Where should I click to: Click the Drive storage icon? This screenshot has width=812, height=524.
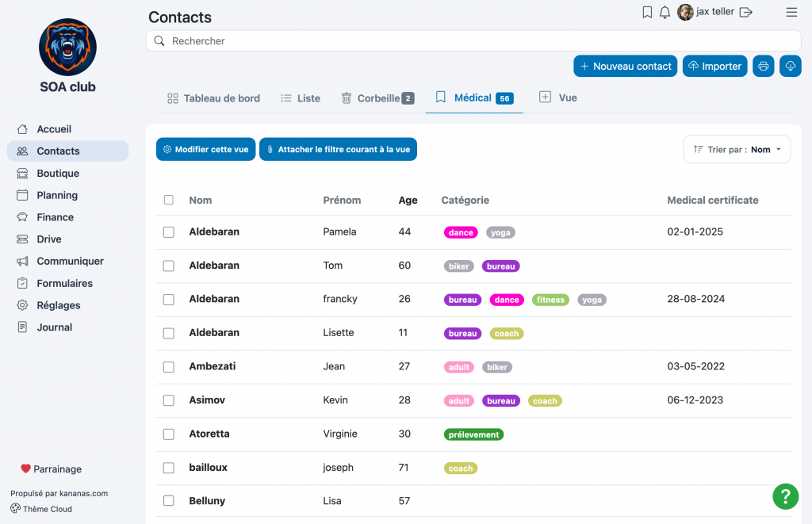tap(22, 239)
